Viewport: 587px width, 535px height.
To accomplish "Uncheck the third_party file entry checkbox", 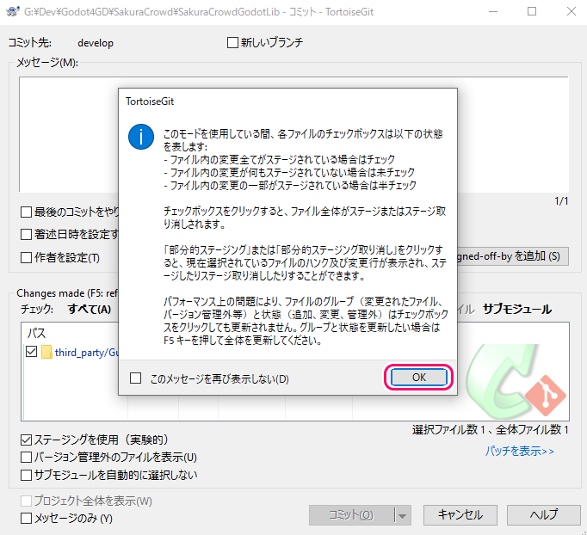I will pos(32,352).
